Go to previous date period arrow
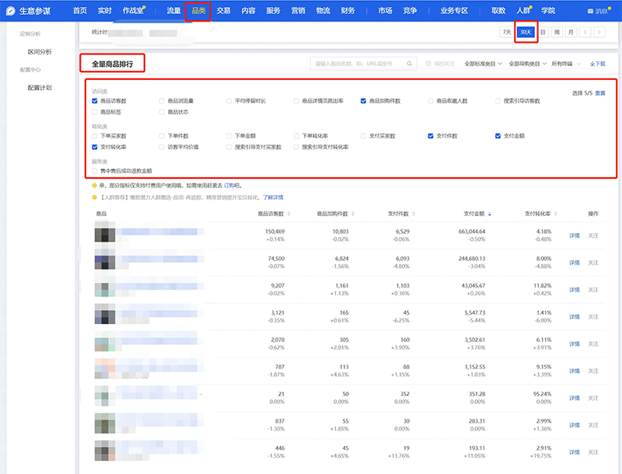 (x=584, y=32)
